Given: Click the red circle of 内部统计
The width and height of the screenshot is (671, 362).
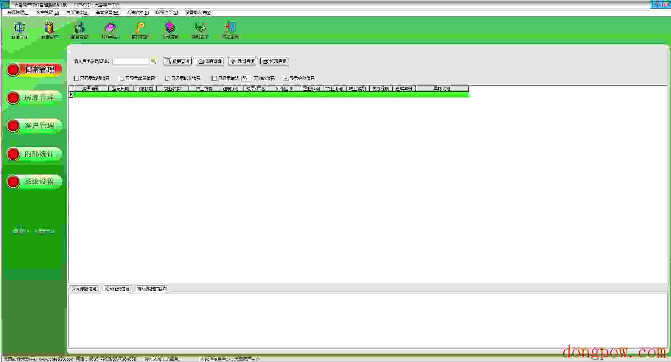Looking at the screenshot, I should (x=13, y=154).
